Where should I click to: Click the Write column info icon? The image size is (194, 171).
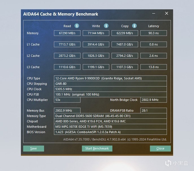(x=106, y=26)
